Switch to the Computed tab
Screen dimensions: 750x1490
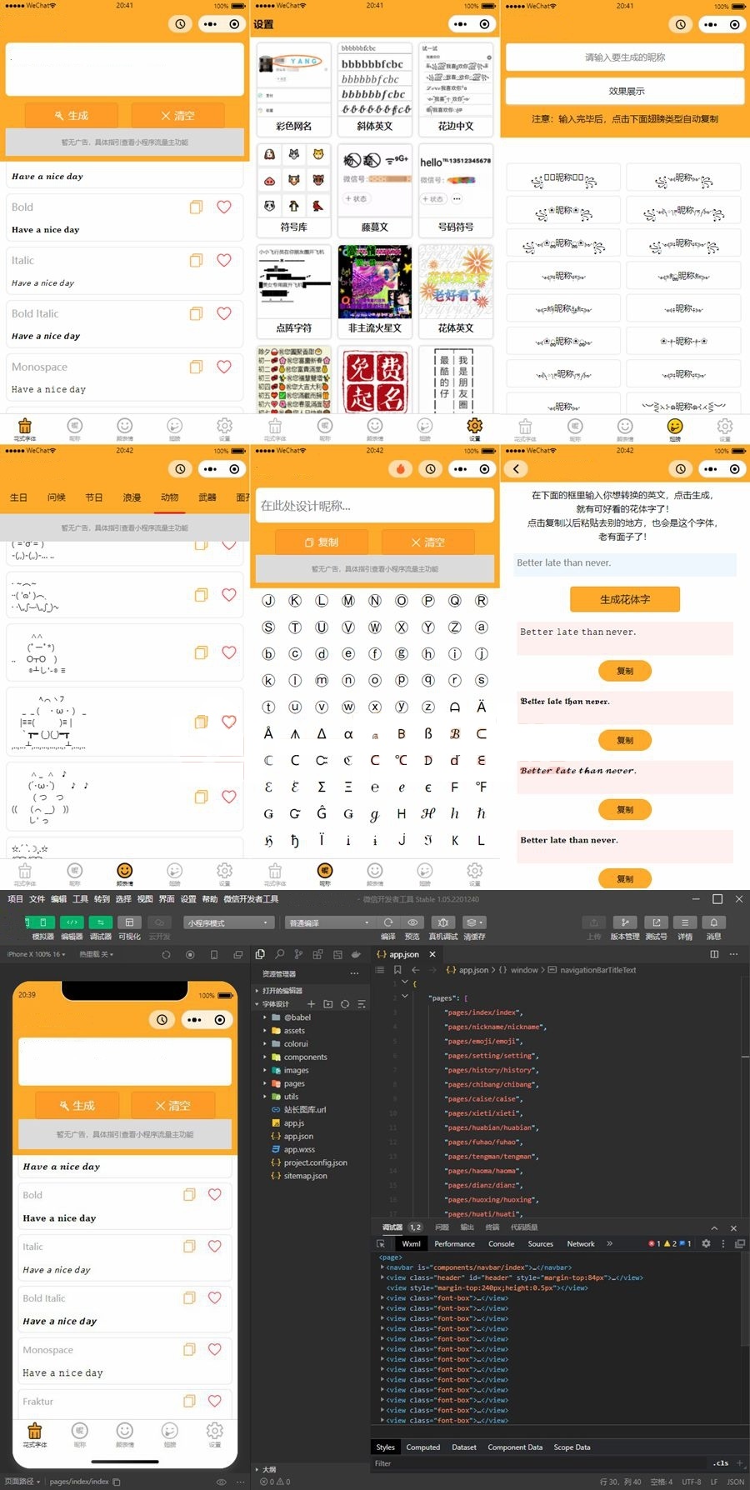(x=422, y=1447)
